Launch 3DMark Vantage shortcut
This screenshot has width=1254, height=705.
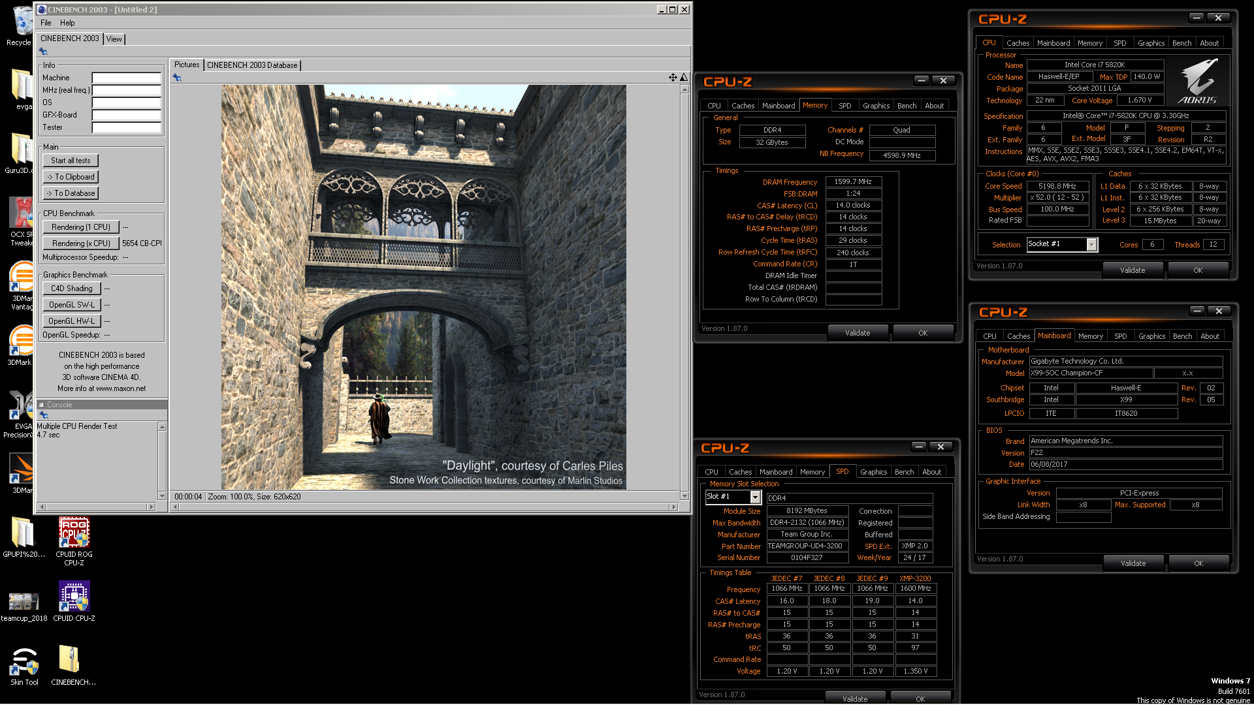21,285
